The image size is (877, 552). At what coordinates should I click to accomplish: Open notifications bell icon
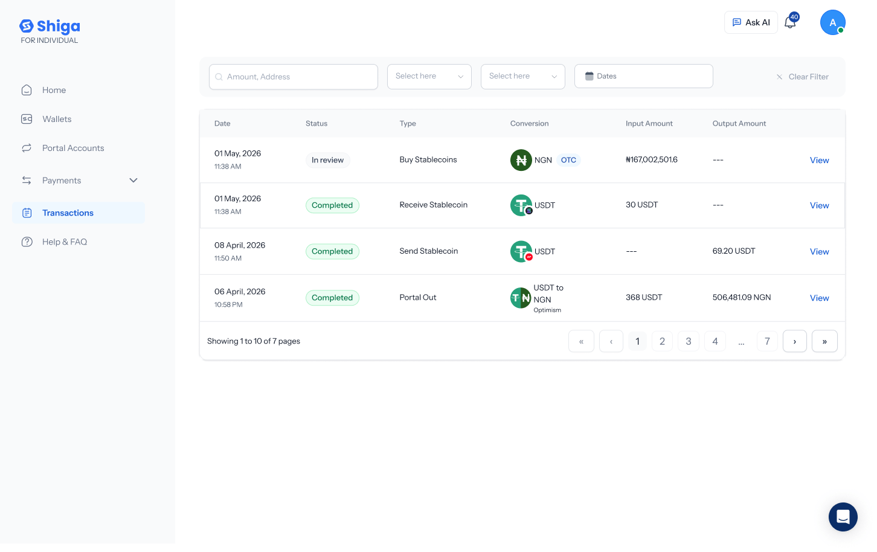[x=790, y=22]
